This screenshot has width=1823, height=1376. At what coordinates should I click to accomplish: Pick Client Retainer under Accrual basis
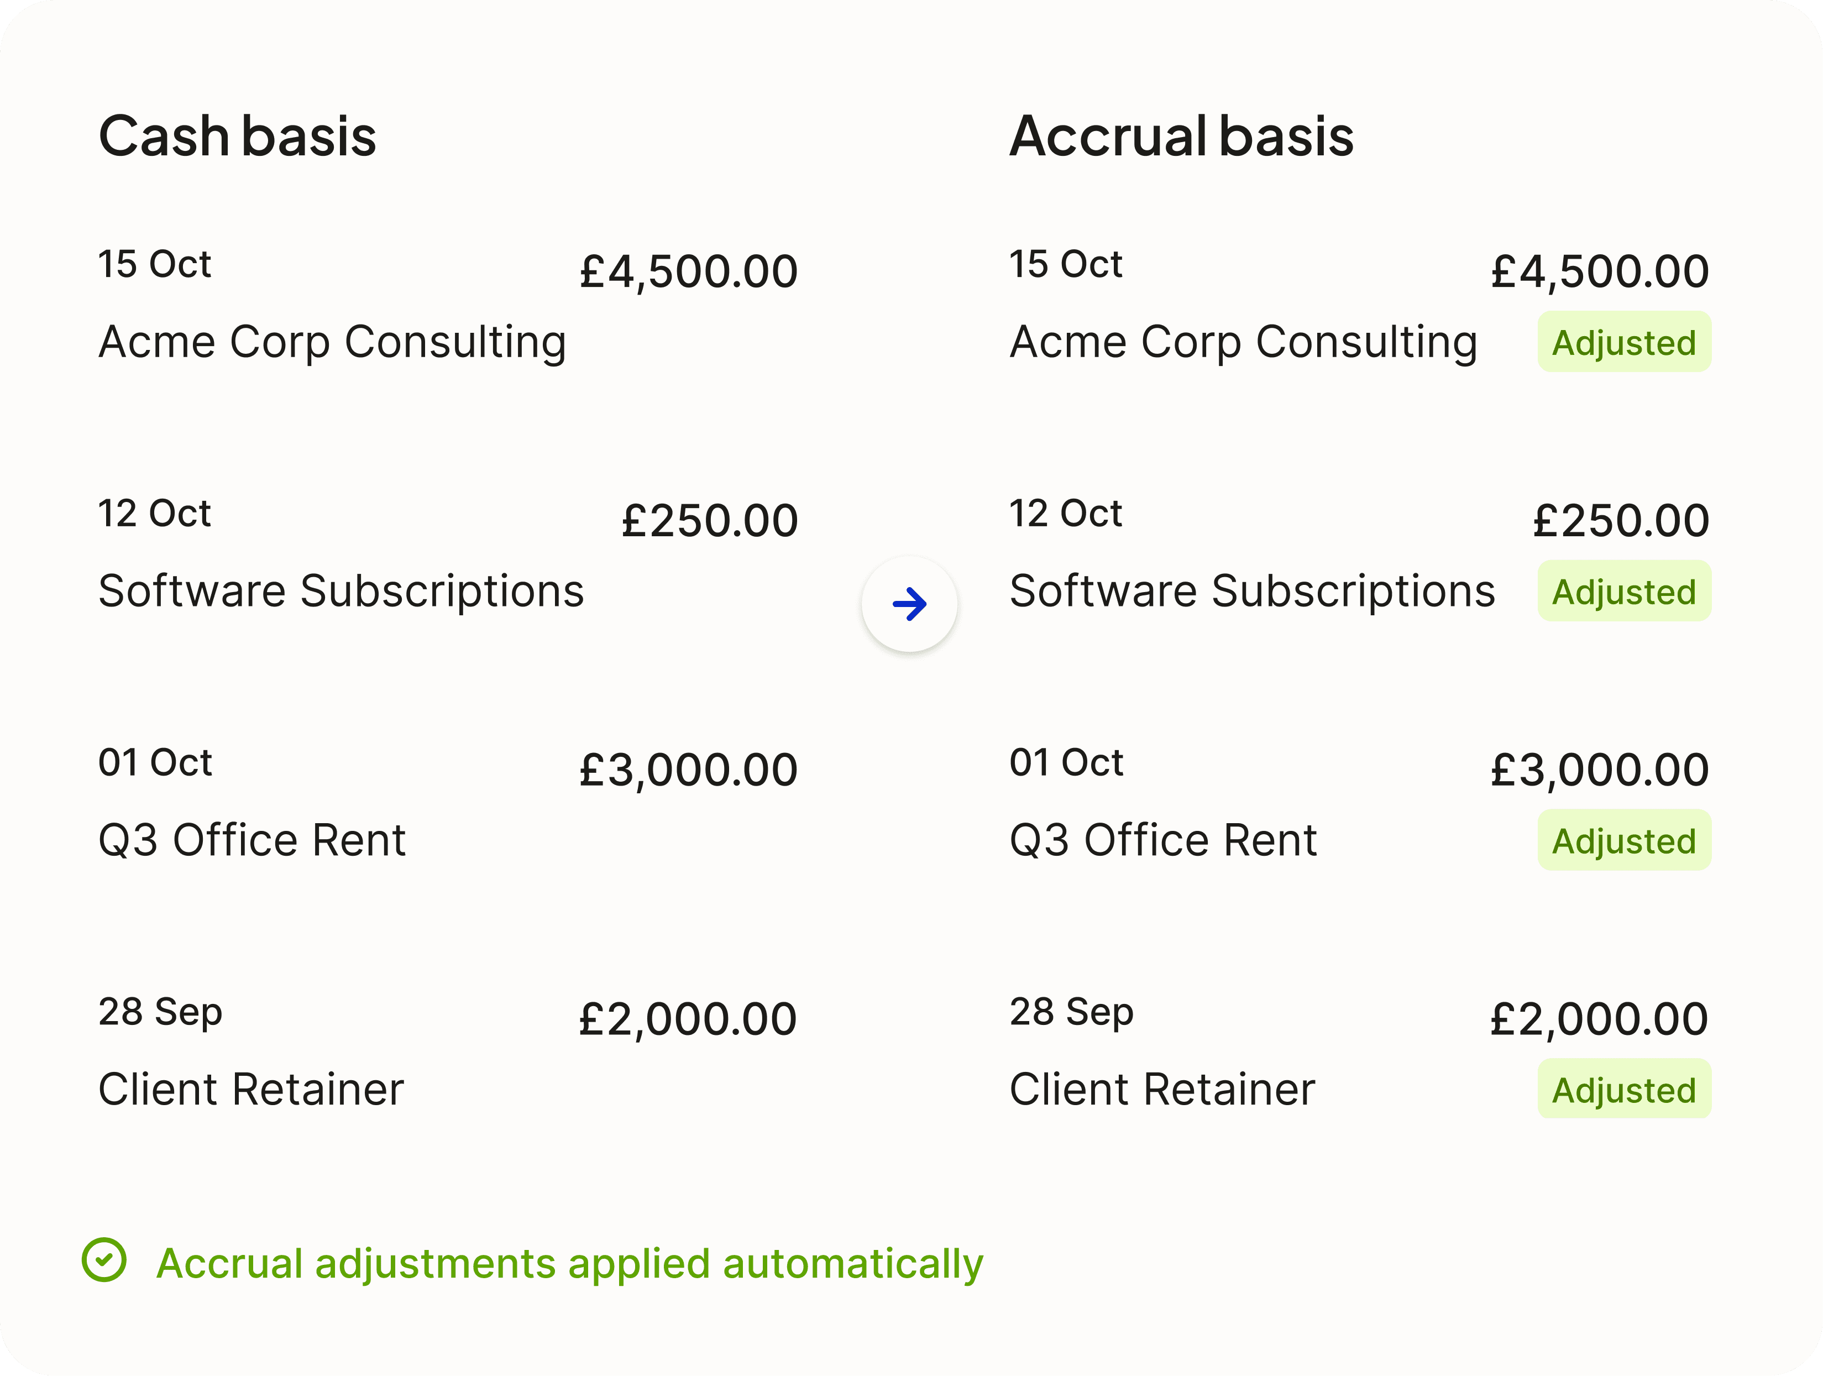(x=1162, y=1089)
